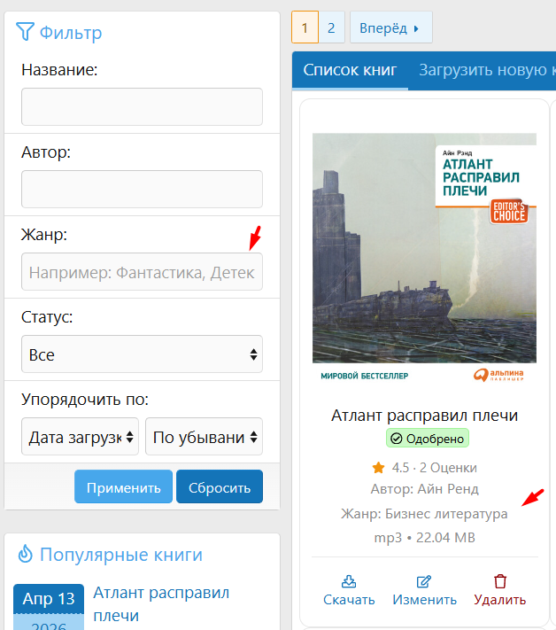Click the Автор: Айн Ренд text
This screenshot has height=630, width=556.
[424, 489]
